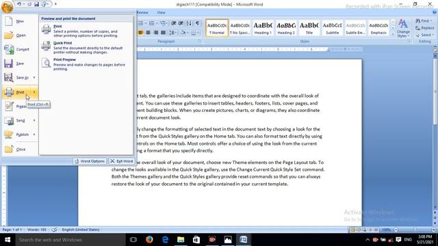Click Increase Indent icon
Viewport: 438px width, 246px height.
click(181, 23)
